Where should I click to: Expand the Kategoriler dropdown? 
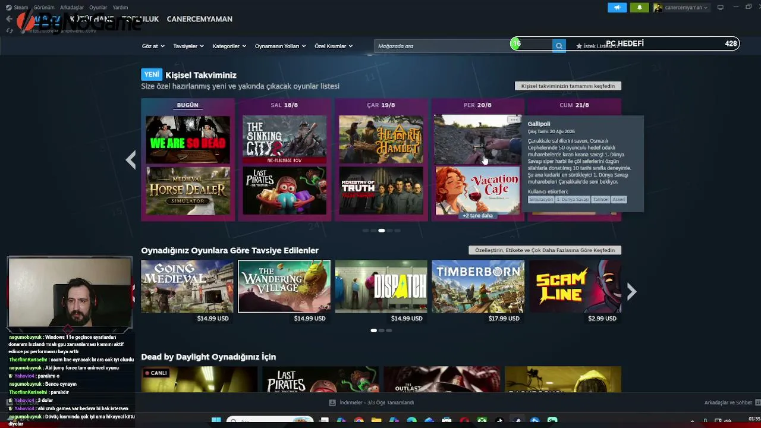[229, 46]
